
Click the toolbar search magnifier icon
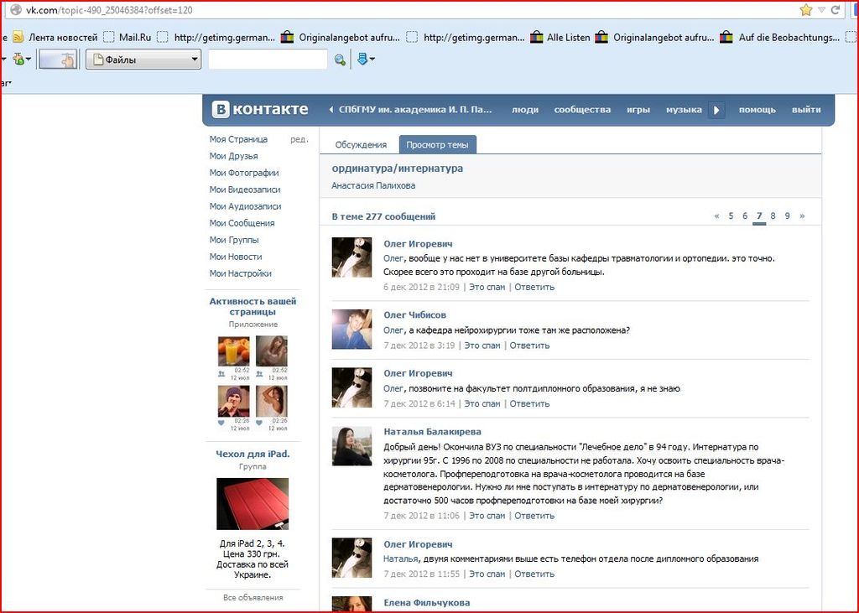pos(340,60)
